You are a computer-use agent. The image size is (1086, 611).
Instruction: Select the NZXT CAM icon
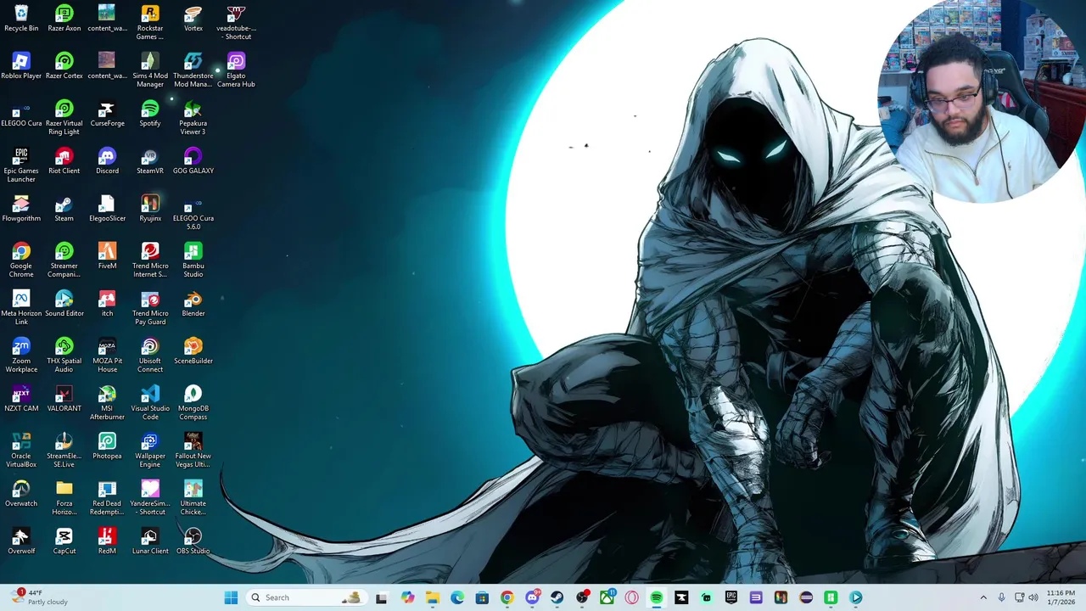[21, 399]
